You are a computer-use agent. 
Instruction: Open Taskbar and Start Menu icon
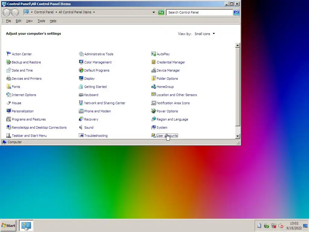[9, 136]
